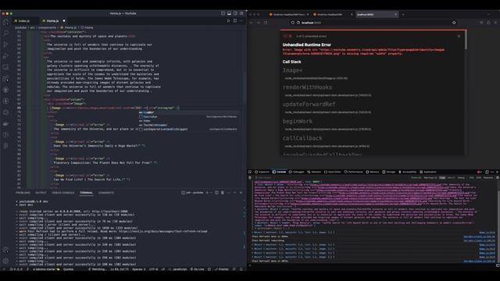This screenshot has height=281, width=500.
Task: Click the Run file play icon in editor
Action: pyautogui.click(x=228, y=21)
